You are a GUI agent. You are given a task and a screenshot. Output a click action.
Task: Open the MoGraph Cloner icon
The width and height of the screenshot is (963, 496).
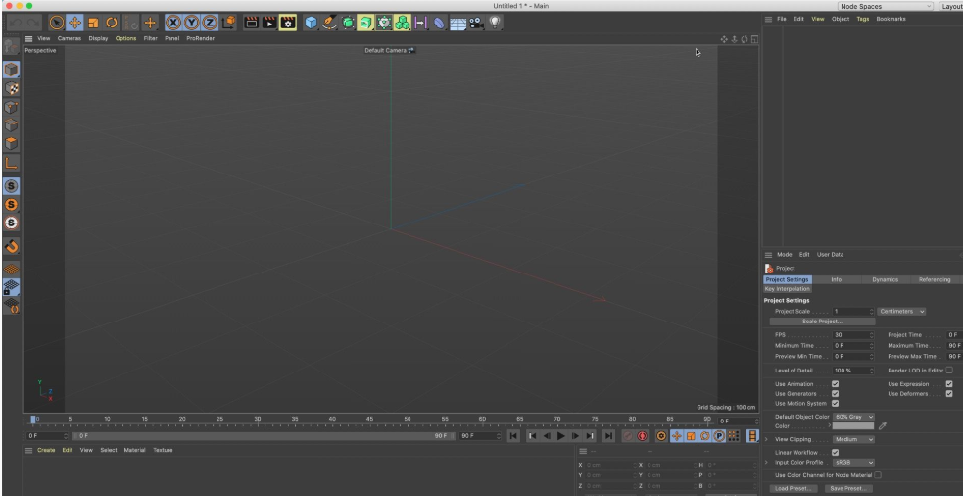[x=403, y=23]
